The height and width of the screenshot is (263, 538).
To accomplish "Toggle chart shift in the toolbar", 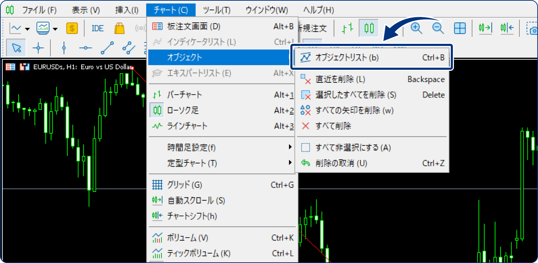I will click(x=507, y=28).
